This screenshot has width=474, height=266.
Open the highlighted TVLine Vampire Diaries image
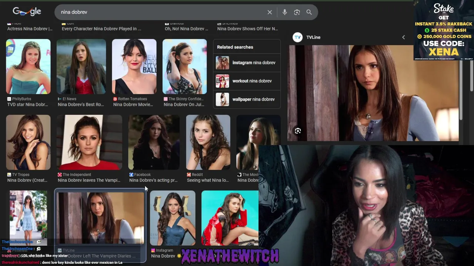pyautogui.click(x=100, y=218)
